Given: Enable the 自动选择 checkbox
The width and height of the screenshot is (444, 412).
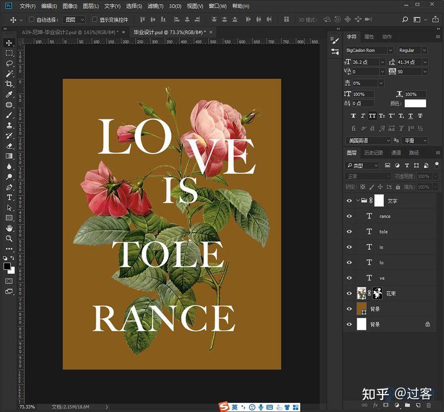Looking at the screenshot, I should tap(32, 19).
